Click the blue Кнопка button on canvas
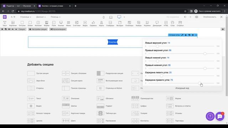Image resolution: width=228 pixels, height=128 pixels. [113, 42]
